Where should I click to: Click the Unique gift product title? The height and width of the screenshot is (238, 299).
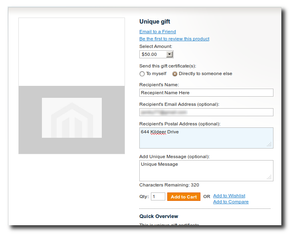tap(154, 22)
